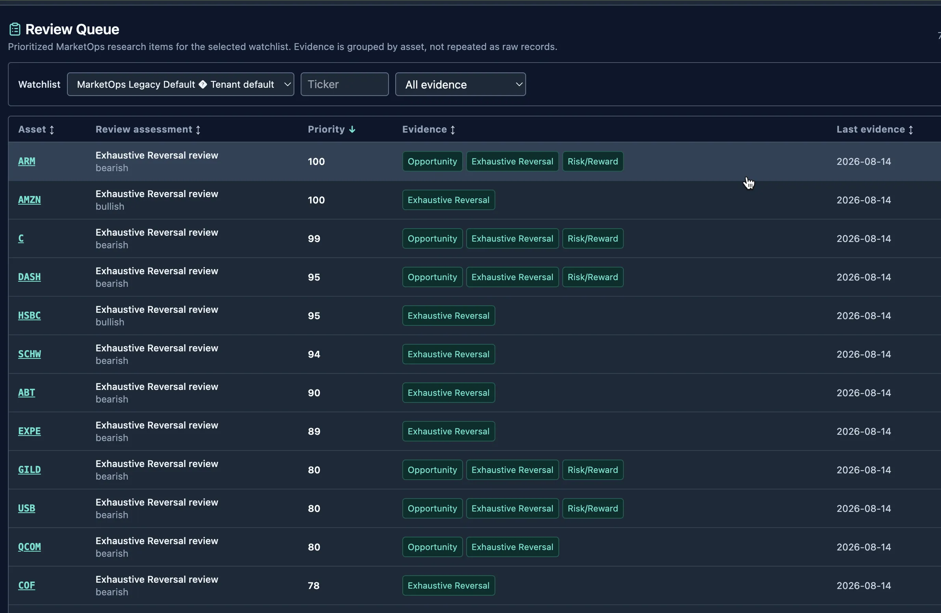Click DASH row Opportunity tag

pyautogui.click(x=432, y=277)
